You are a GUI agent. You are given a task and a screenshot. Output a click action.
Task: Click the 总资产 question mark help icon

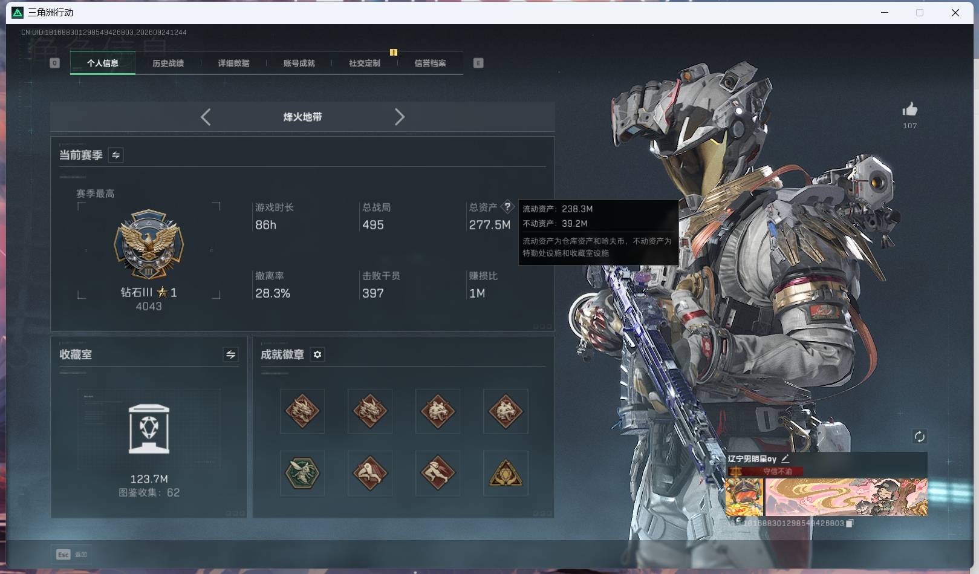point(507,207)
